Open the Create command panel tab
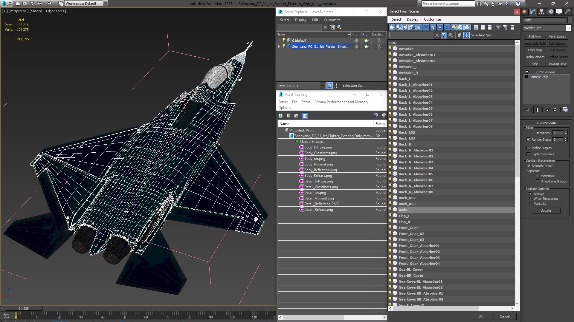The width and height of the screenshot is (574, 322). (524, 12)
